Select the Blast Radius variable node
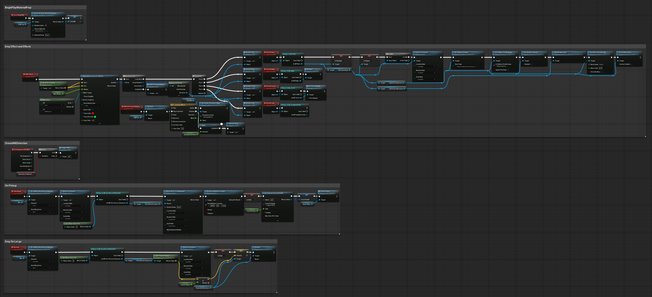 58,94
